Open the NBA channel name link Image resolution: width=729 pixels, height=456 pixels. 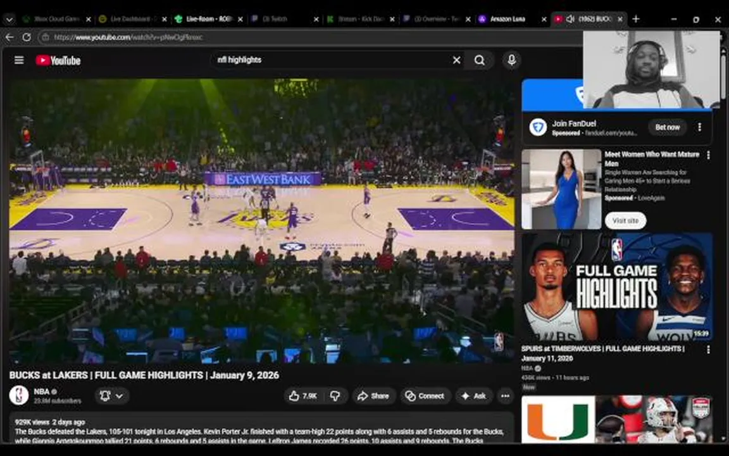[41, 391]
